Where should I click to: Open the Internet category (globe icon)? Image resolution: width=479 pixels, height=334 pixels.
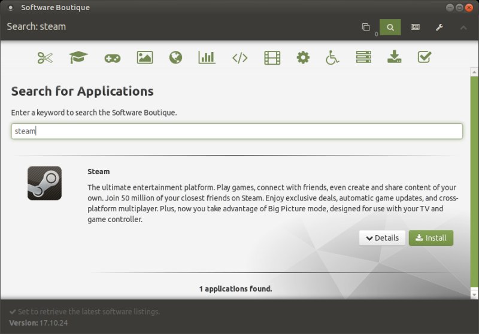(175, 57)
